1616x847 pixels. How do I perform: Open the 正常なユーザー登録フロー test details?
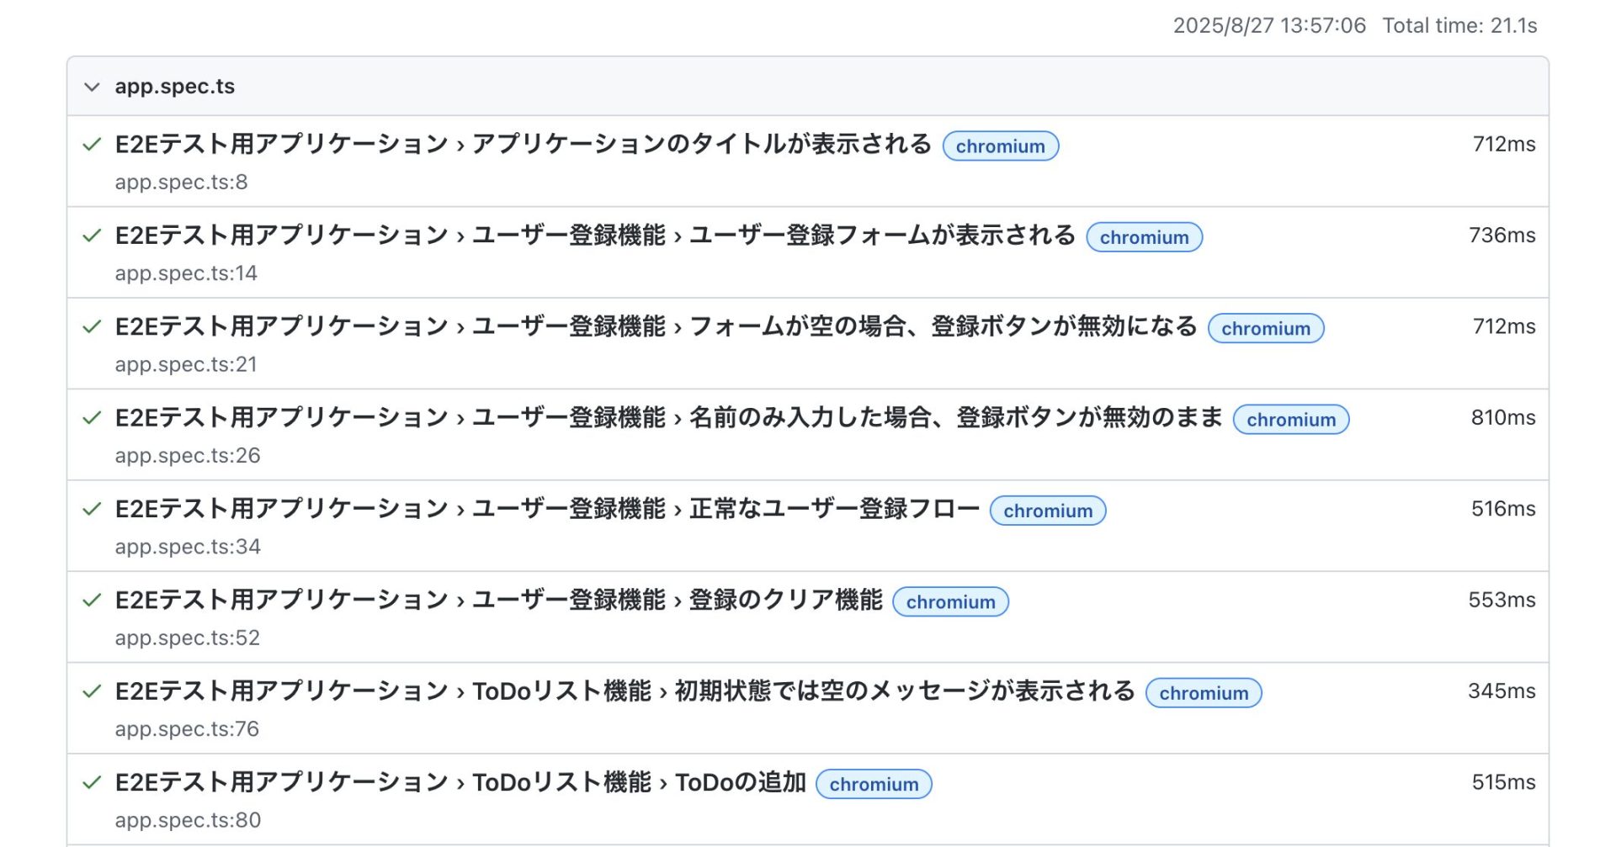coord(547,509)
